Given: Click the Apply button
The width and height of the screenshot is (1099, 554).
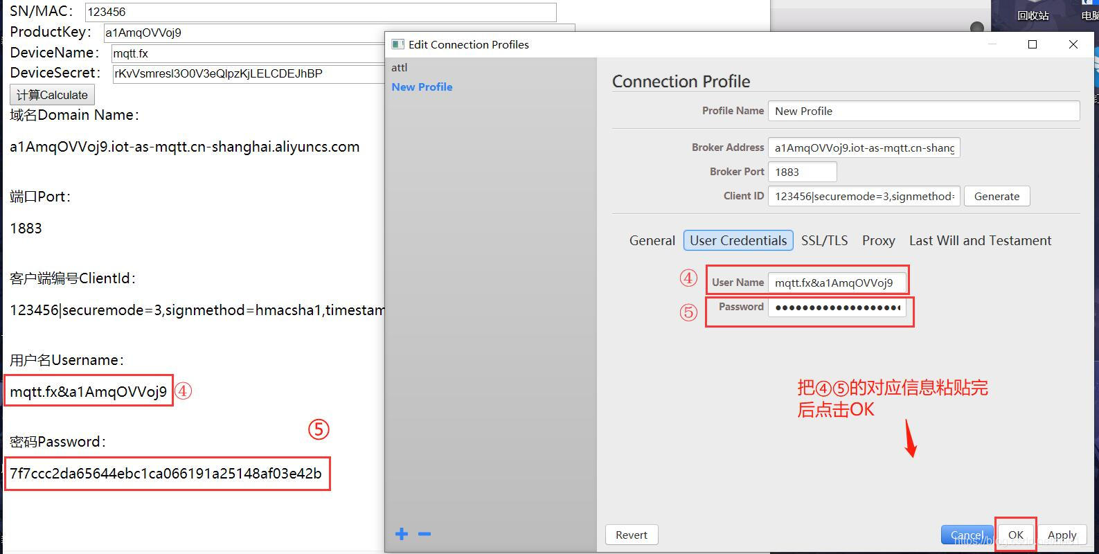Looking at the screenshot, I should tap(1062, 535).
